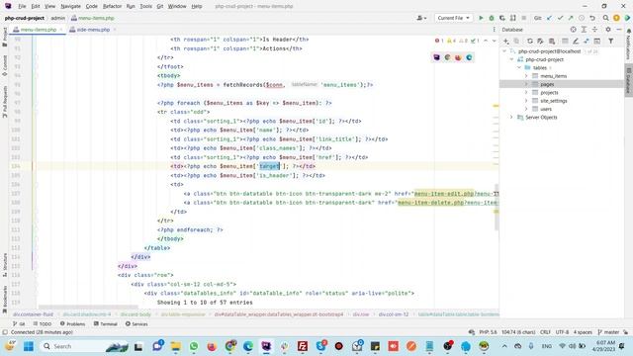Image resolution: width=633 pixels, height=356 pixels.
Task: Open preview in Edge browser icon
Action: (x=469, y=57)
